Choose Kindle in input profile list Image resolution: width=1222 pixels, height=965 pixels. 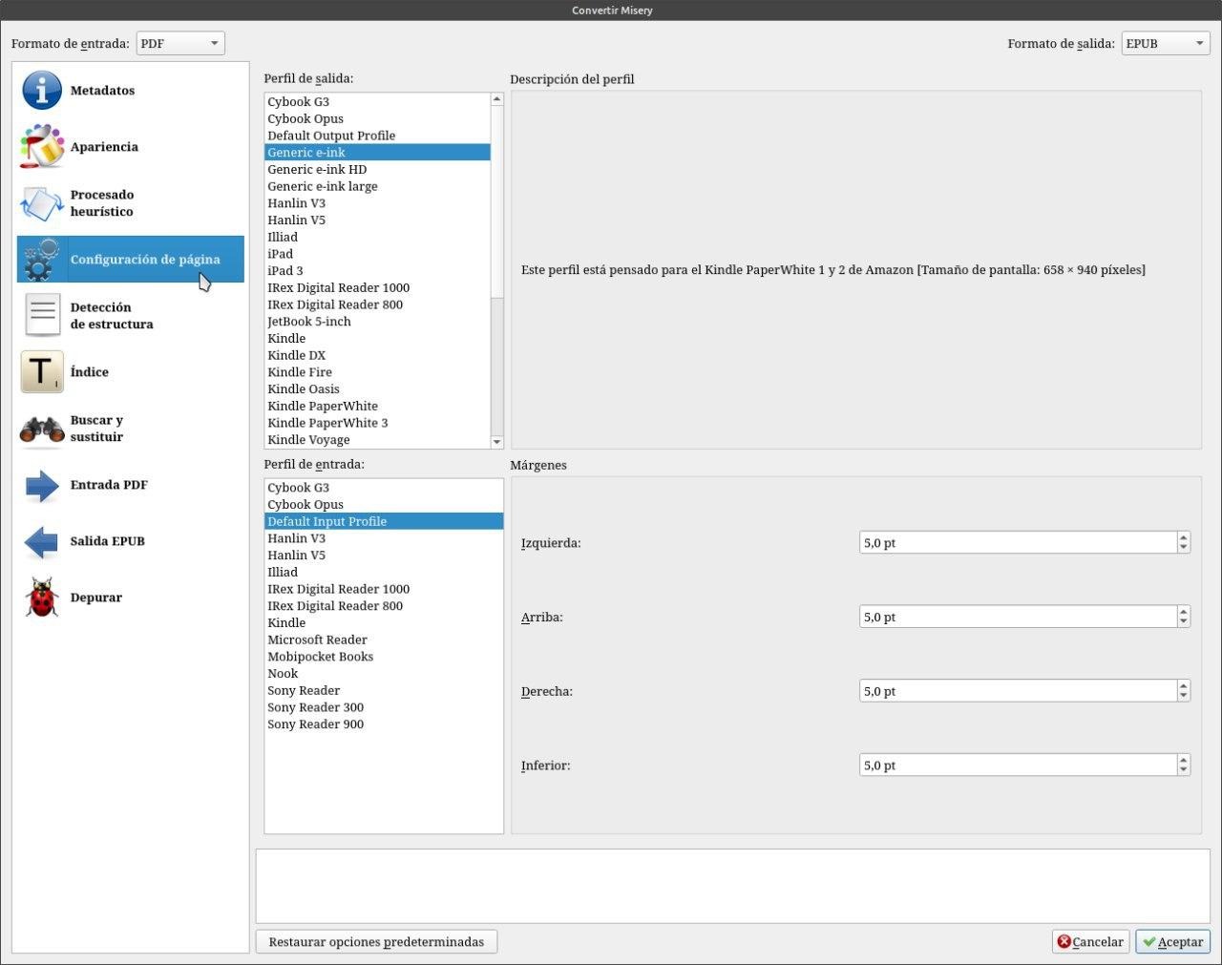click(x=384, y=623)
